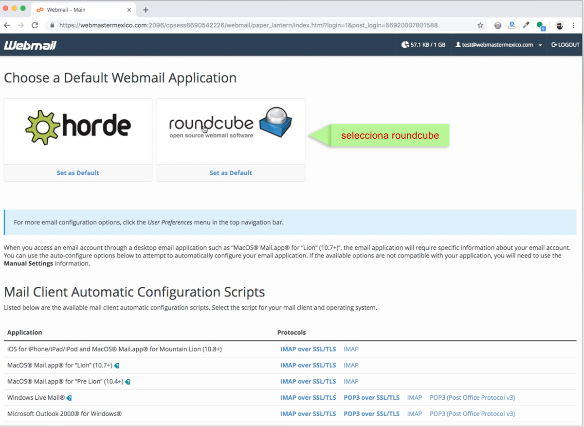
Task: Open the Chrome profile avatar
Action: tap(560, 25)
